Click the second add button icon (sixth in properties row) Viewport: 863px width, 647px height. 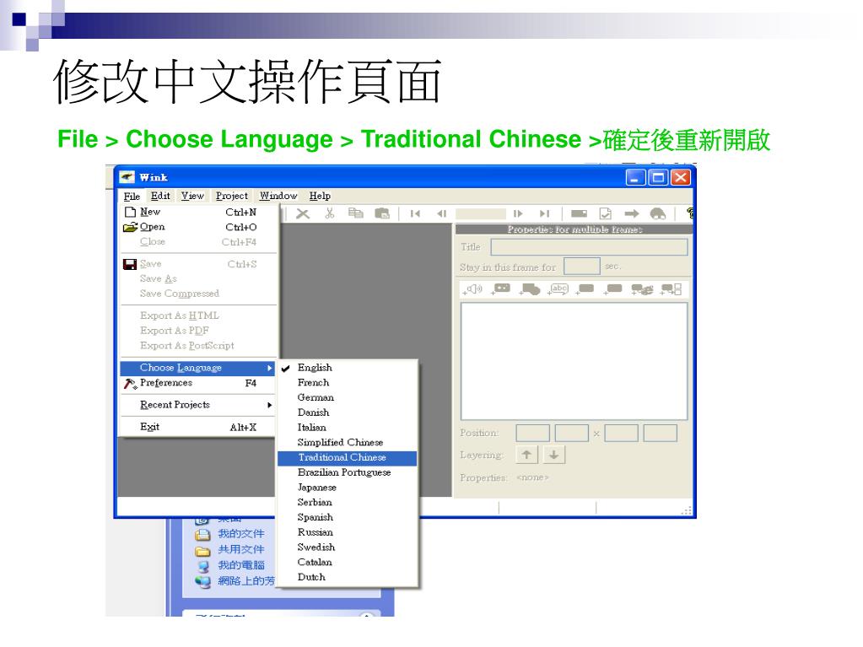tap(613, 289)
